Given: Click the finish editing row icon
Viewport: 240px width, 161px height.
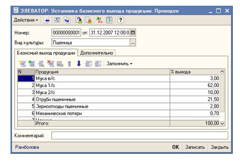Looking at the screenshot, I should pos(60,64).
